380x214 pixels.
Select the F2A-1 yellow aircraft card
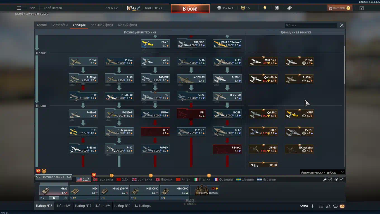point(155,44)
